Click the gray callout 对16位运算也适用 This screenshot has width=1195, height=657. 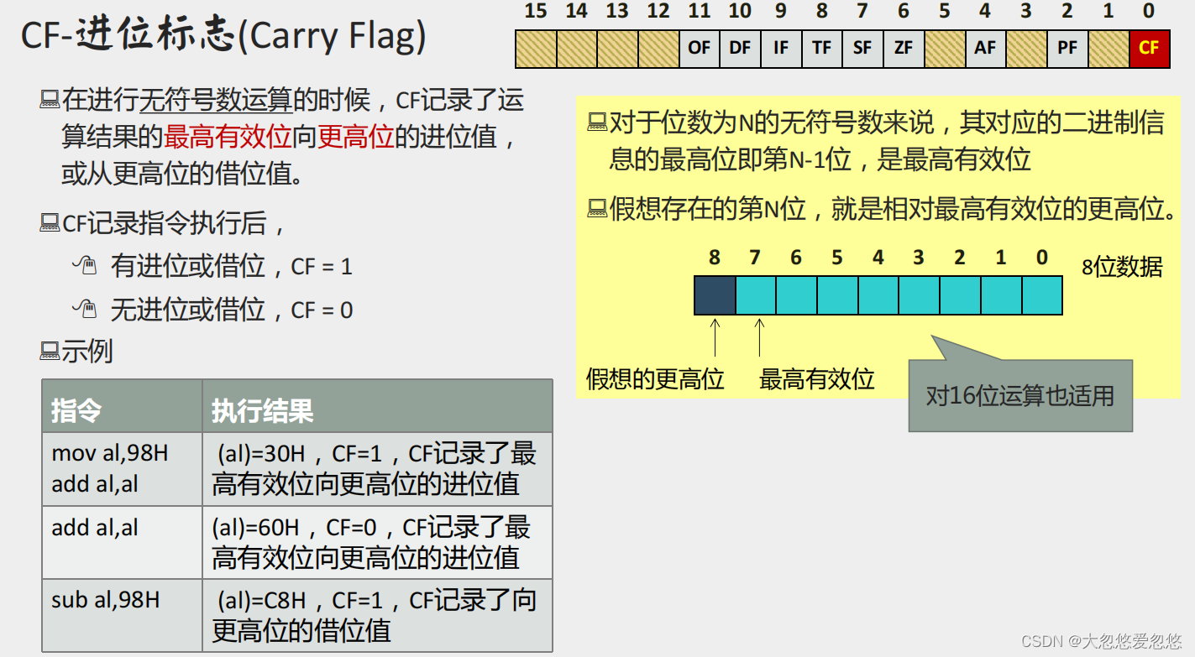(x=1020, y=396)
